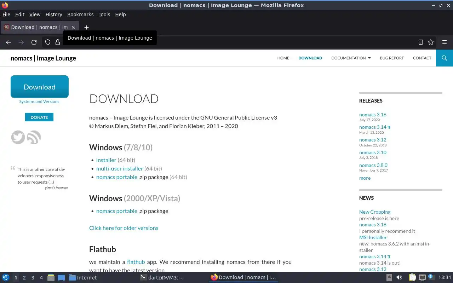This screenshot has height=283, width=453.
Task: Click the removable media eject tray icon
Action: pyautogui.click(x=389, y=277)
